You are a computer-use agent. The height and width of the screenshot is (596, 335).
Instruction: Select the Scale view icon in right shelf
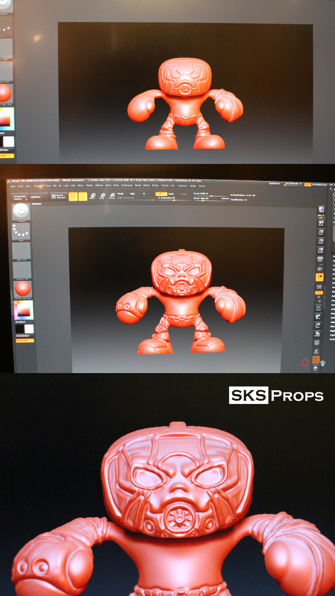click(x=318, y=325)
